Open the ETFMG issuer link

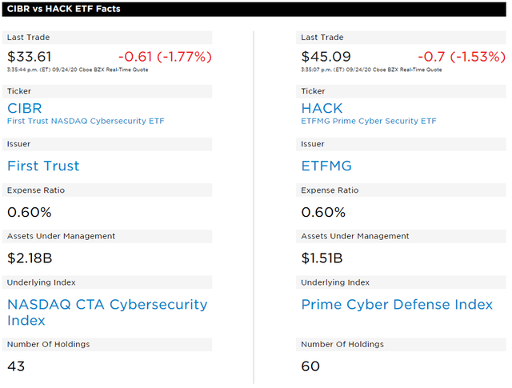[x=326, y=166]
